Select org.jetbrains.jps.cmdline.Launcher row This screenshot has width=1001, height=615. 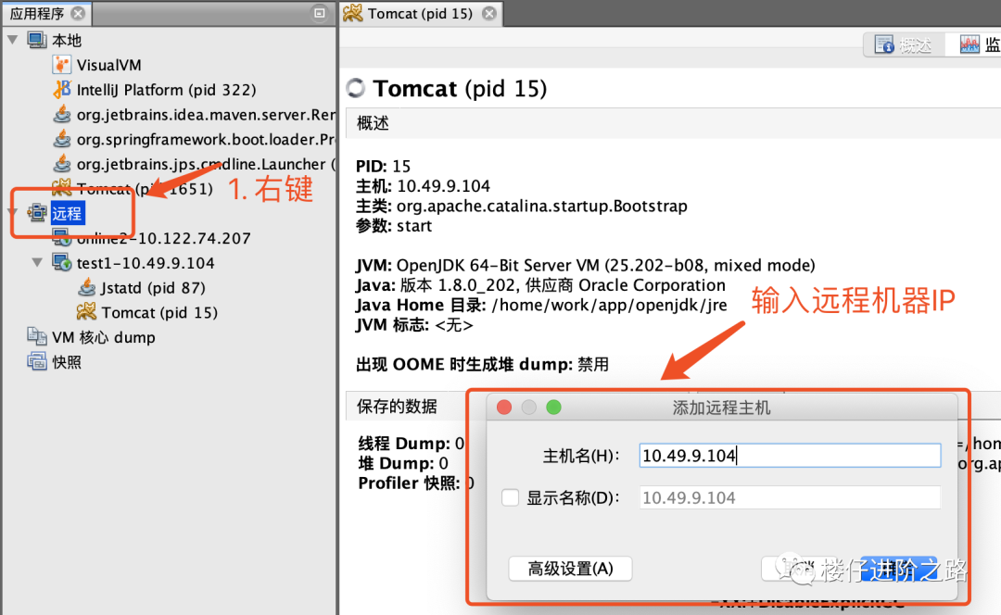pyautogui.click(x=206, y=165)
